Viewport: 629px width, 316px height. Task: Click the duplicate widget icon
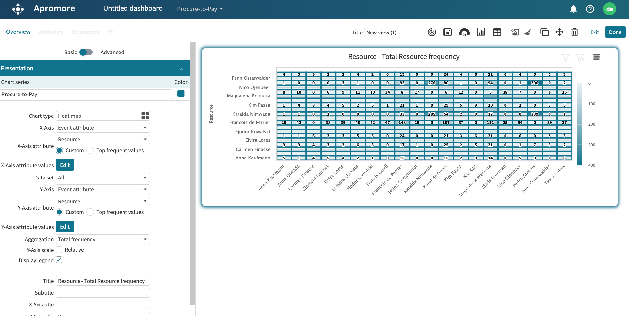point(544,32)
